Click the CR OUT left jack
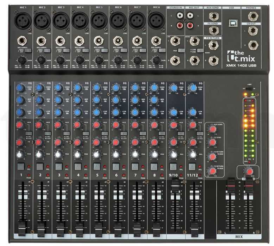The width and height of the screenshot is (274, 246). coord(253,31)
